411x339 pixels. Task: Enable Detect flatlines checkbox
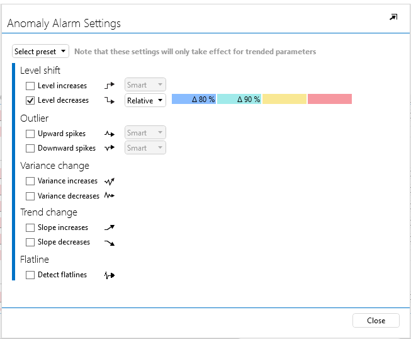(x=30, y=275)
